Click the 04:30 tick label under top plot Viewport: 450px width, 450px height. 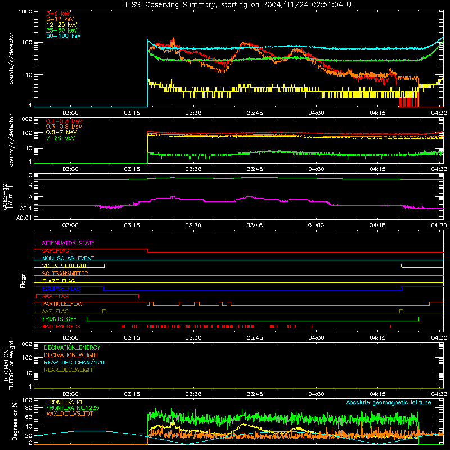[439, 113]
